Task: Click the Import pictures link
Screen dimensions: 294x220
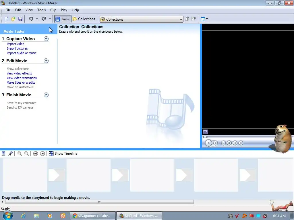Action: pos(17,48)
